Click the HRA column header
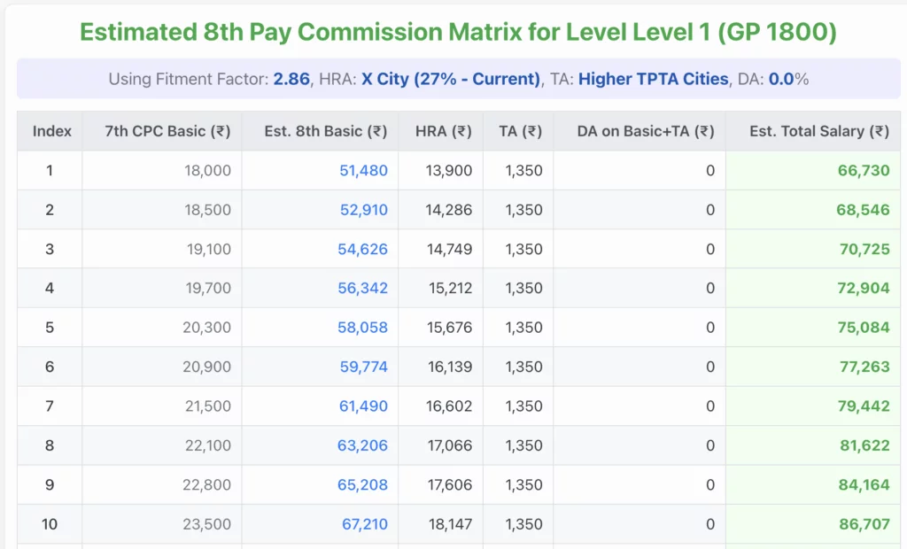The height and width of the screenshot is (549, 907). (441, 131)
